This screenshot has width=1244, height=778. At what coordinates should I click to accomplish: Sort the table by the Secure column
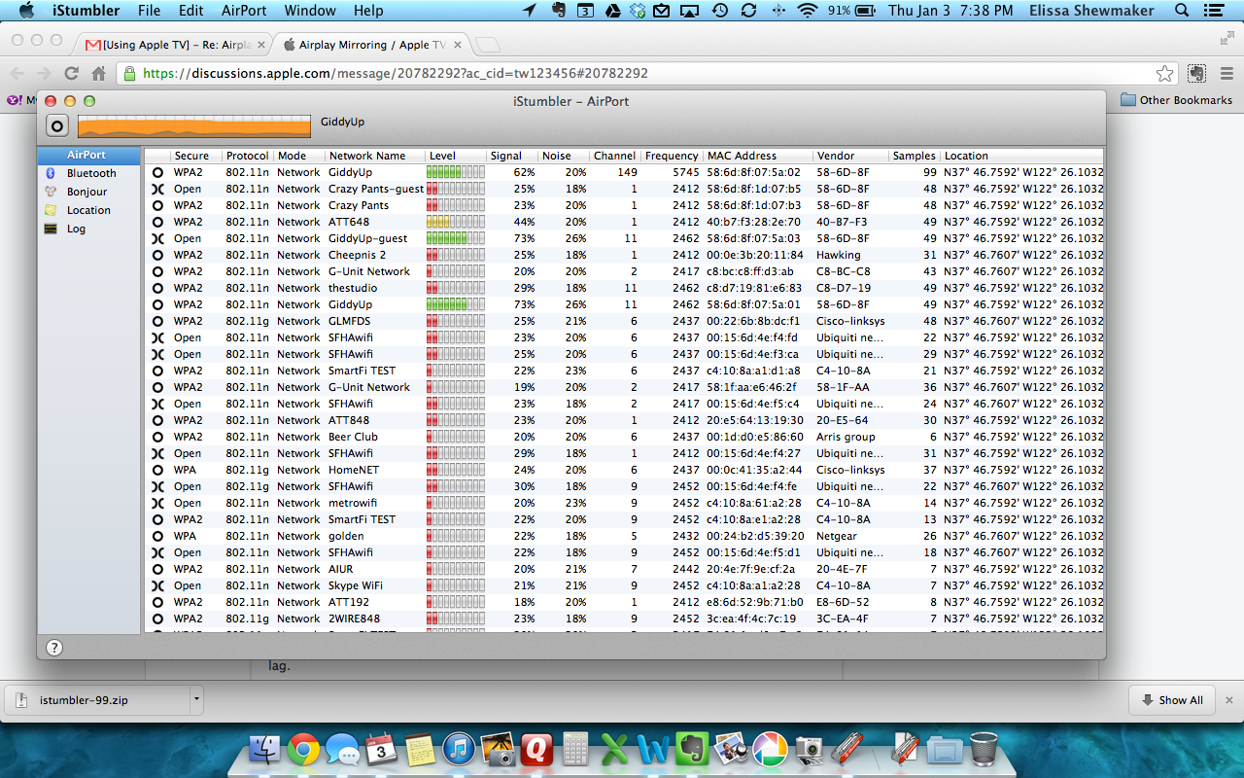(195, 156)
